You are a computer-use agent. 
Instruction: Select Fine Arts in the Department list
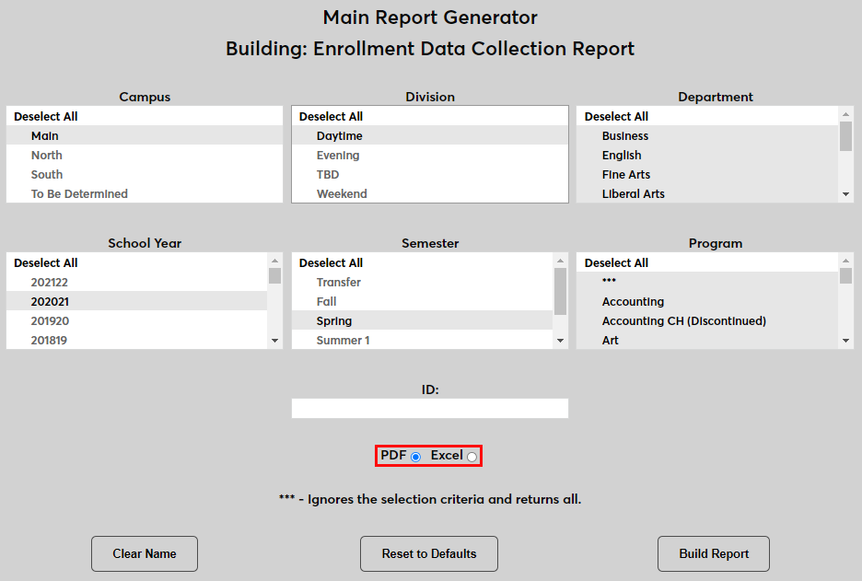pos(707,174)
